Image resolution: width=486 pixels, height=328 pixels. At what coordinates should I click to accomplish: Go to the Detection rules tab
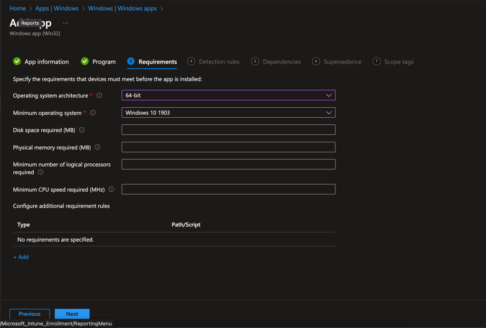click(219, 62)
